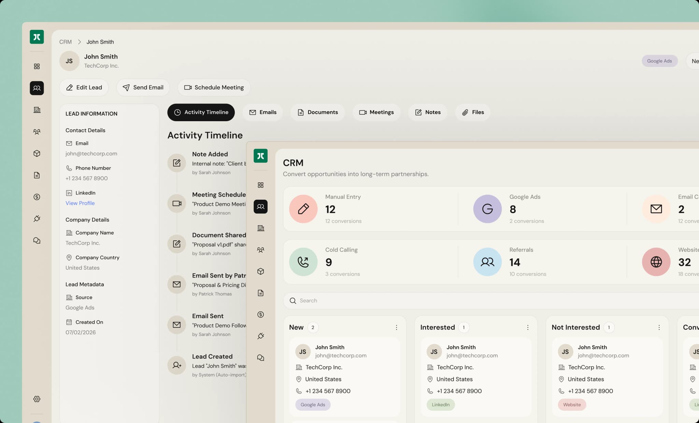The image size is (699, 423).
Task: Click the CRM breadcrumb link
Action: tap(65, 42)
